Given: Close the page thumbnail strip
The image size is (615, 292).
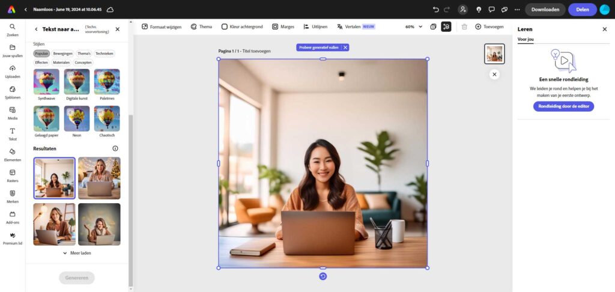Looking at the screenshot, I should pos(495,74).
